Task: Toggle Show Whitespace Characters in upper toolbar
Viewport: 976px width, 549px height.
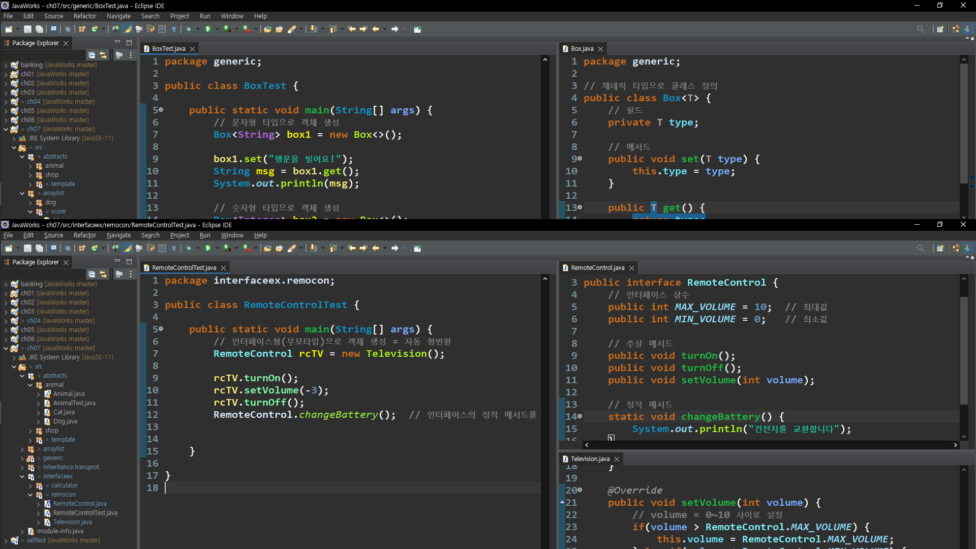Action: (174, 29)
